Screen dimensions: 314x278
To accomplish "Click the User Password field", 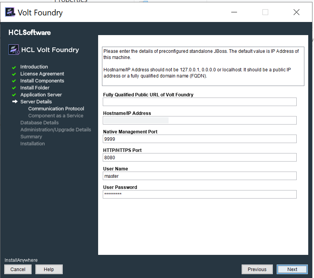I will coord(200,194).
